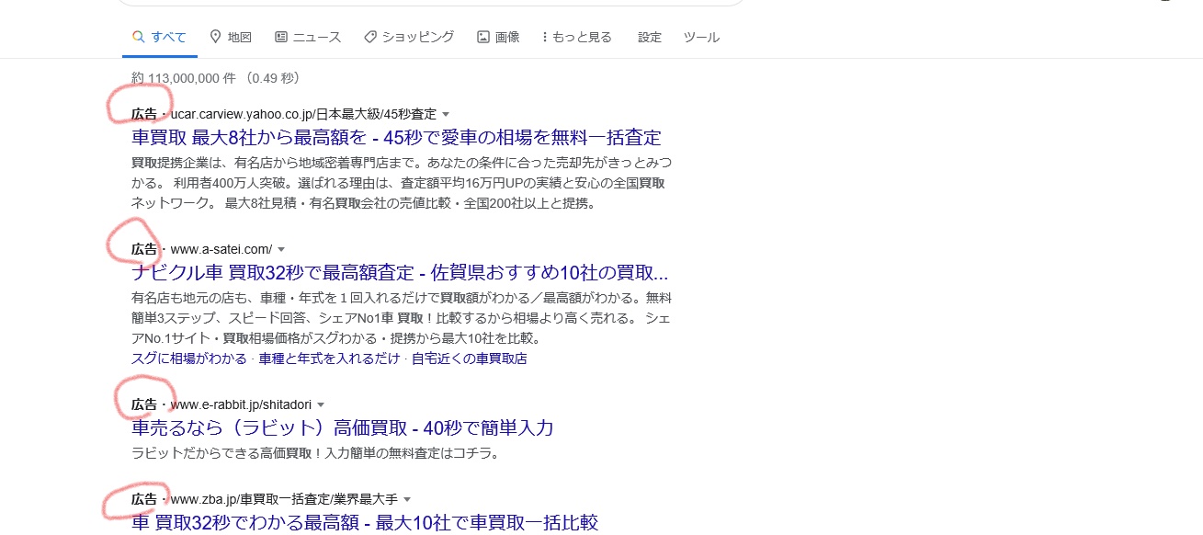Open the 車 買取32秒でわかる最高額 result

pos(365,523)
